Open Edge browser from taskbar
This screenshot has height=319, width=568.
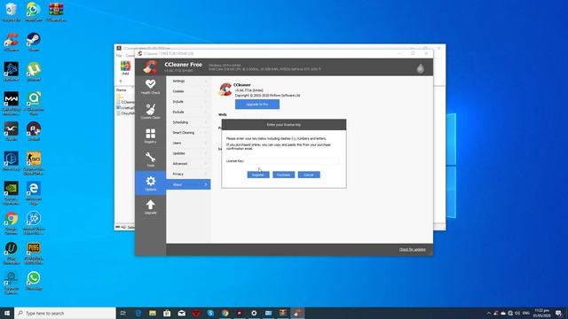138,313
